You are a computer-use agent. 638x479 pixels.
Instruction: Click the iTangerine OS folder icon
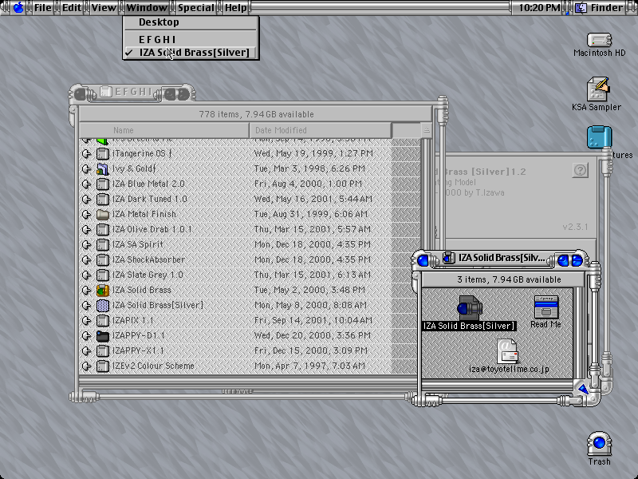point(103,153)
